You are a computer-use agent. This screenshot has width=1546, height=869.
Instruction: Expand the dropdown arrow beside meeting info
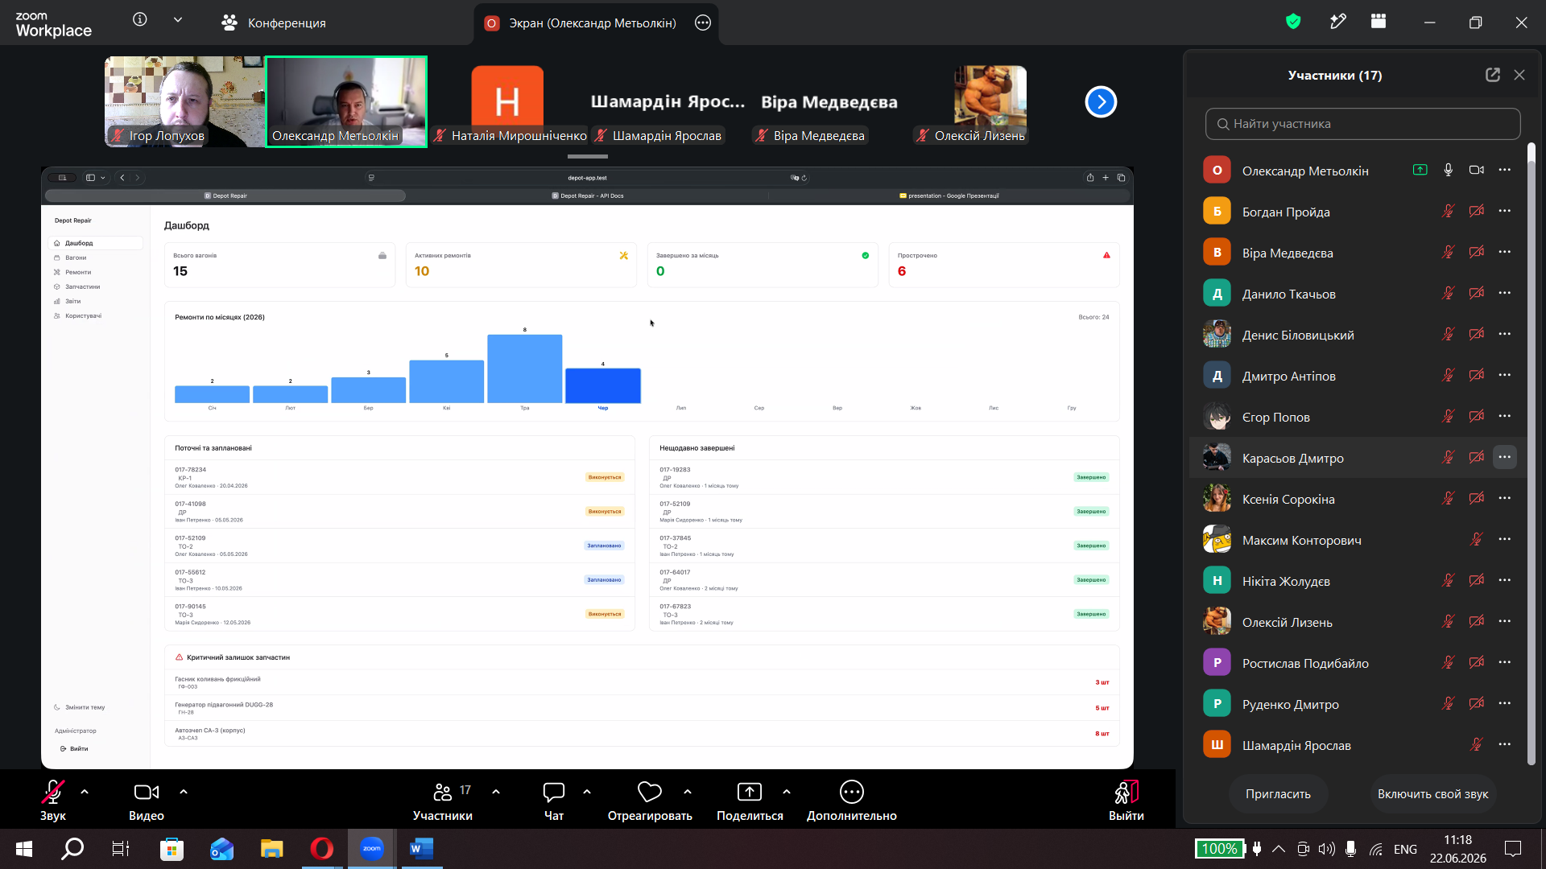(x=178, y=20)
